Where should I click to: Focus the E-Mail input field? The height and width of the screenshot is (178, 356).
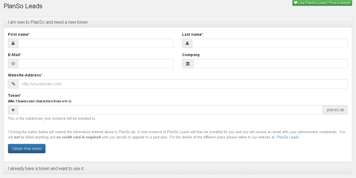point(96,64)
